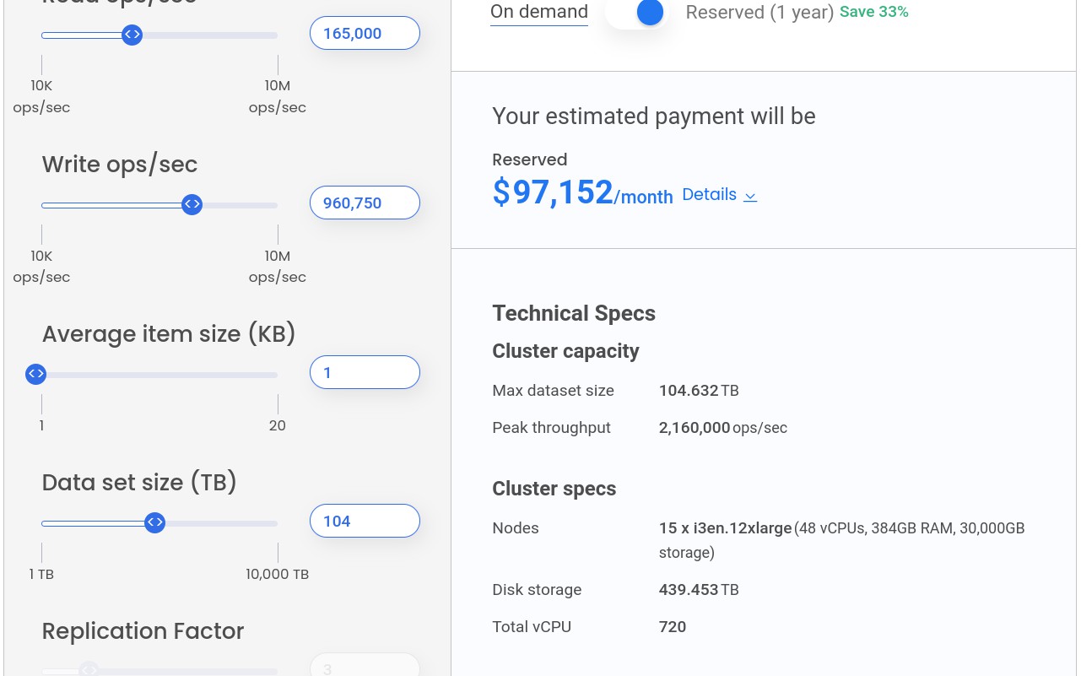The width and height of the screenshot is (1081, 676).
Task: Open the payment Details disclosure
Action: click(x=719, y=194)
